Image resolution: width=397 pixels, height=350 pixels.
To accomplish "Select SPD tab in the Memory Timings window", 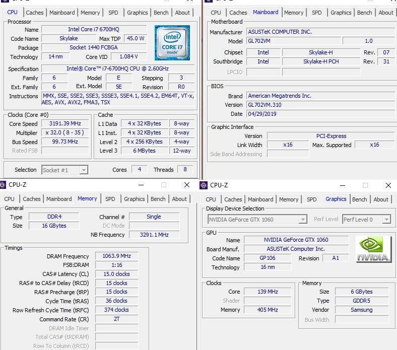I will point(110,199).
